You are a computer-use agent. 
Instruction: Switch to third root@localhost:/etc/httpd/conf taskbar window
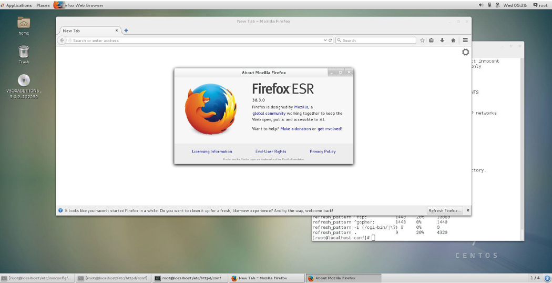(190, 278)
